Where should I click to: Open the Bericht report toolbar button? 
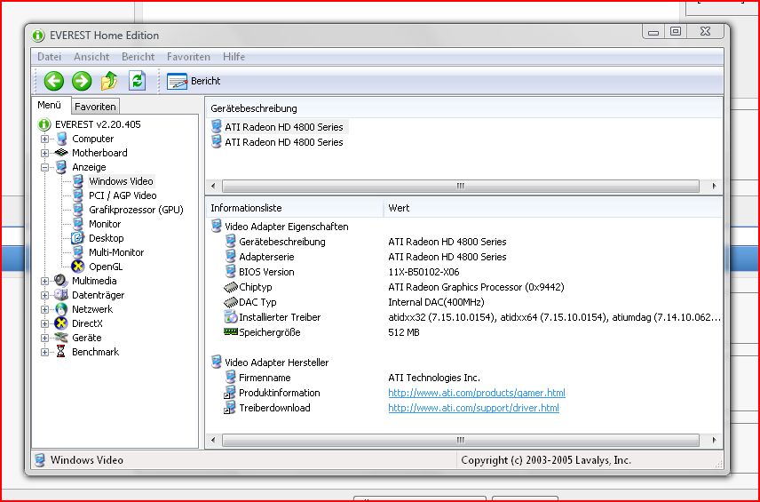point(194,81)
